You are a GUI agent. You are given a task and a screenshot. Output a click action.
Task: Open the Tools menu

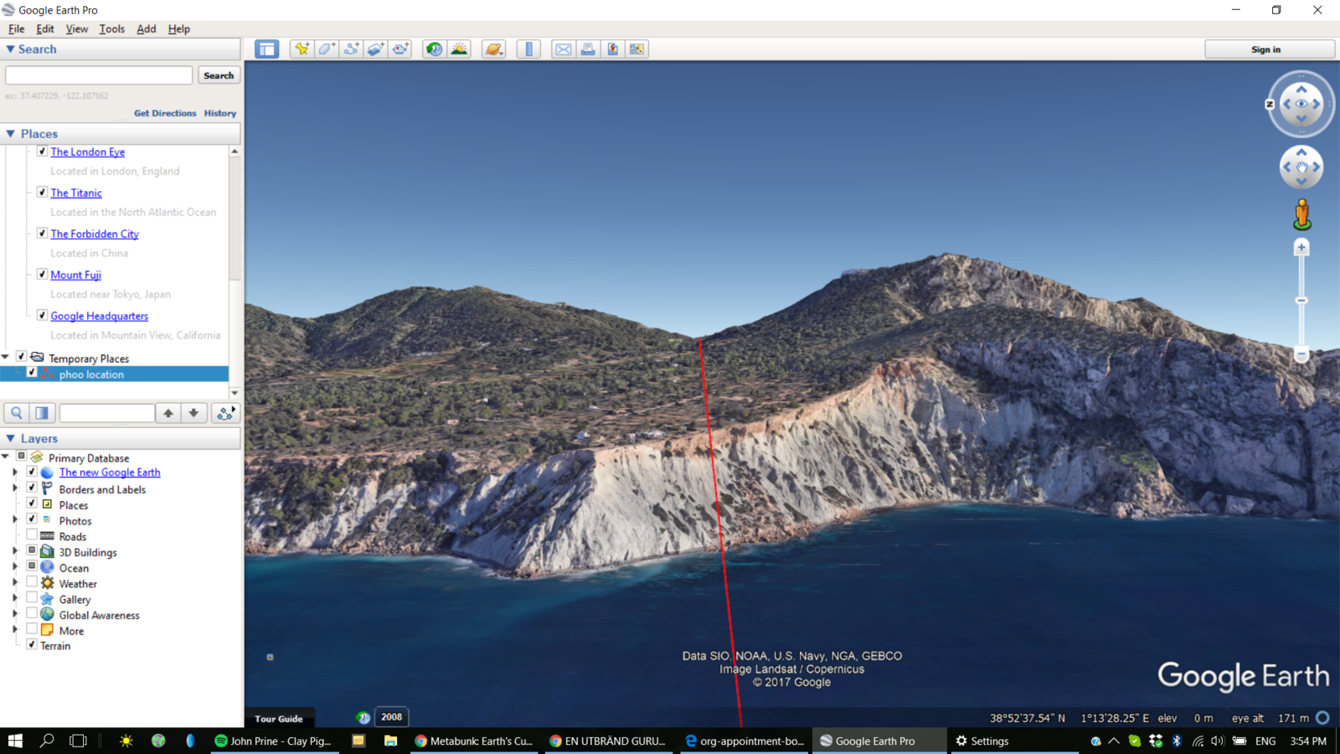[111, 28]
